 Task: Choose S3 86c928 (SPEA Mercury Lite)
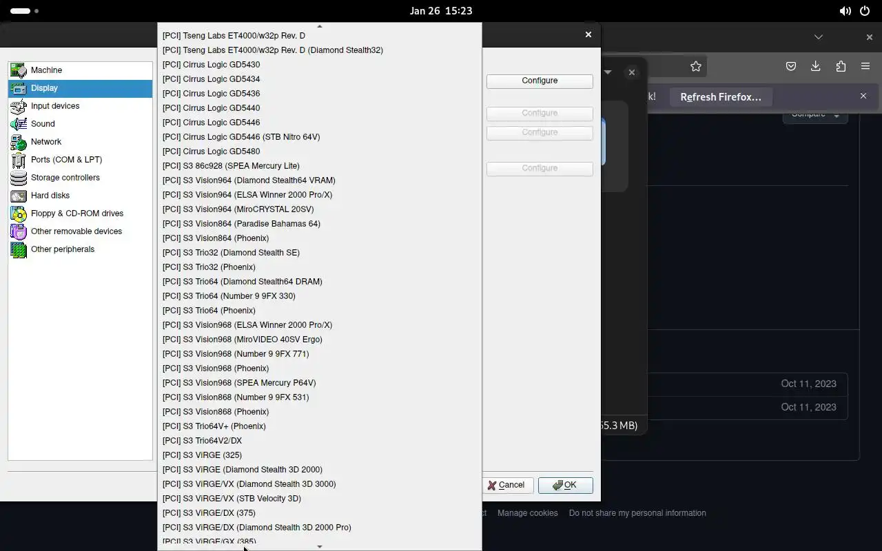point(320,166)
